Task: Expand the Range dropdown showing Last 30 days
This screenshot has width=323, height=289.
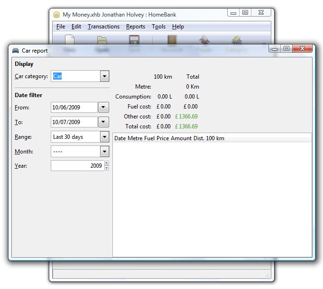Action: 105,137
